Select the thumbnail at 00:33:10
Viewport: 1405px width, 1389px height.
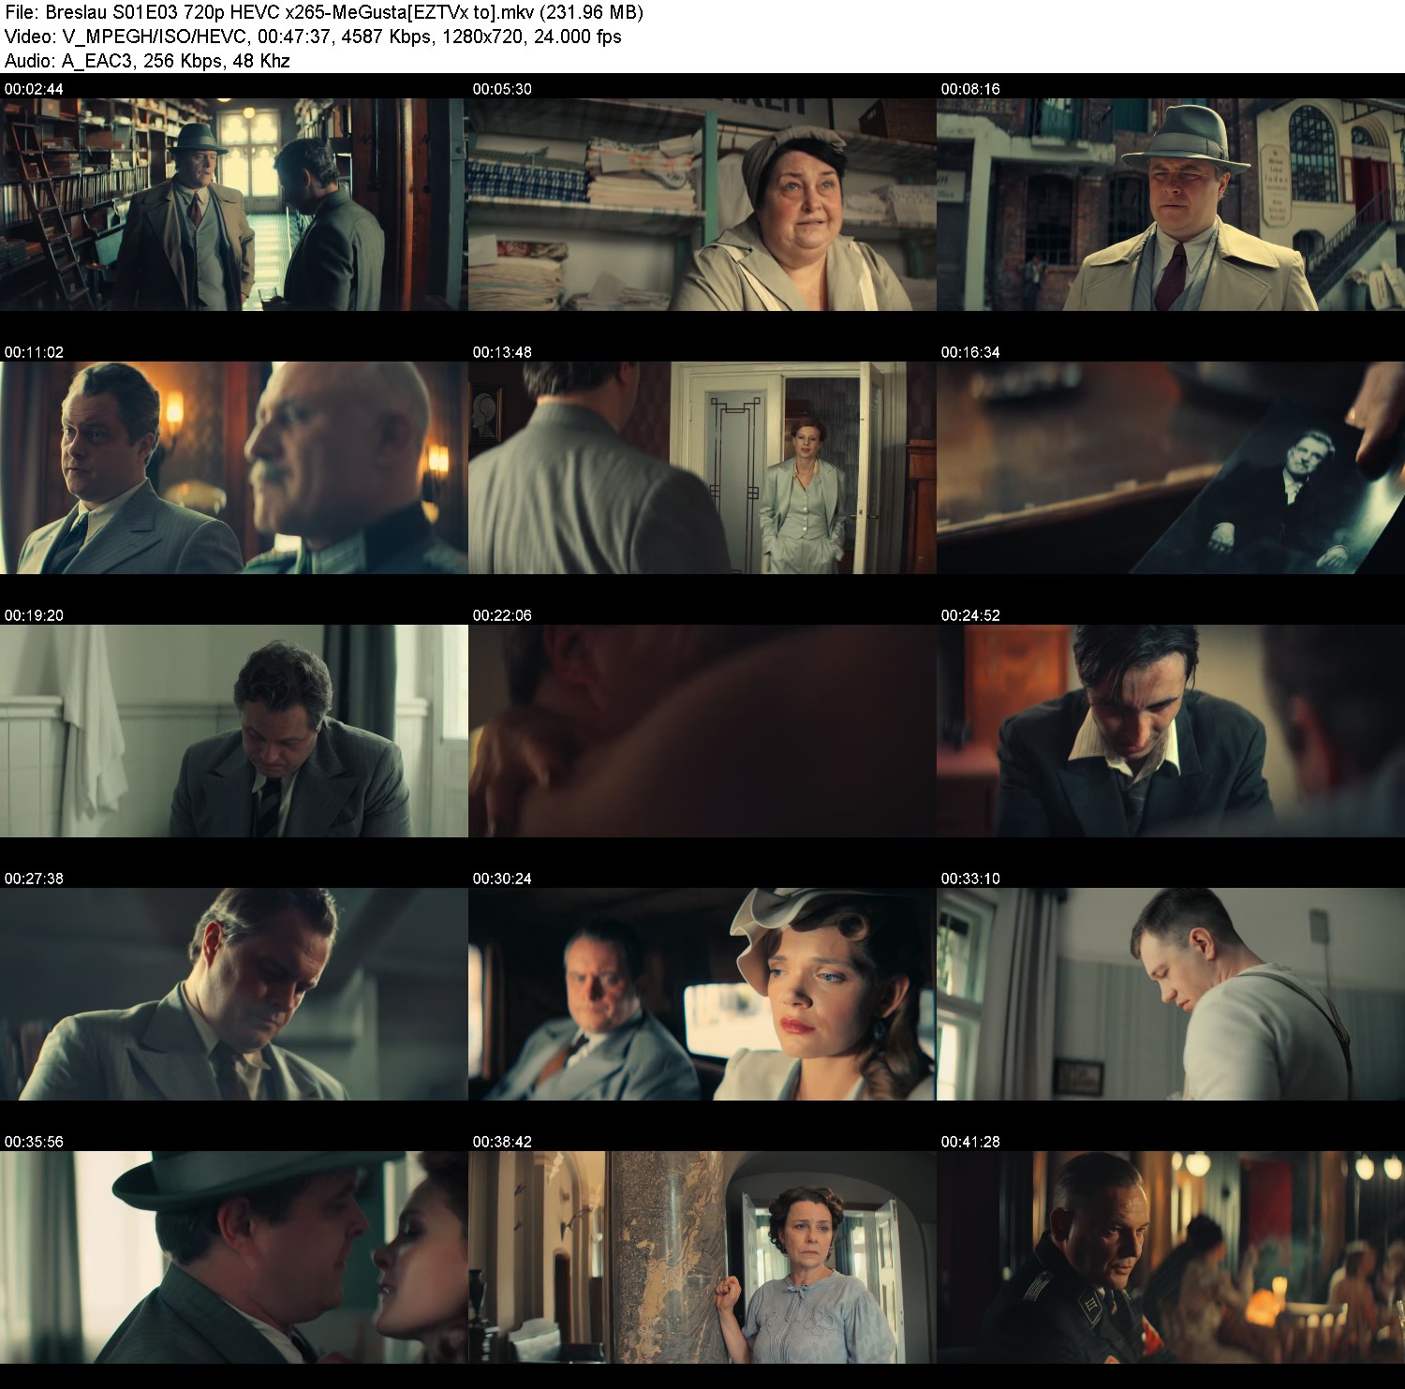click(x=1171, y=994)
